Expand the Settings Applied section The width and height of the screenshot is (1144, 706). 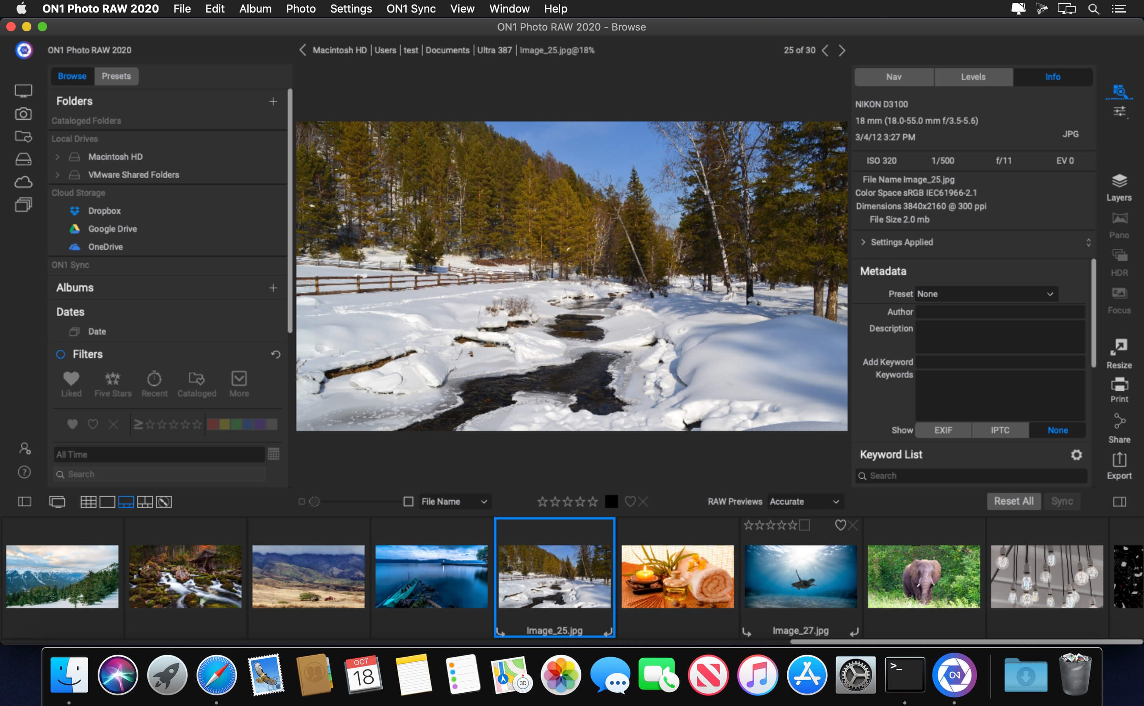[x=863, y=242]
